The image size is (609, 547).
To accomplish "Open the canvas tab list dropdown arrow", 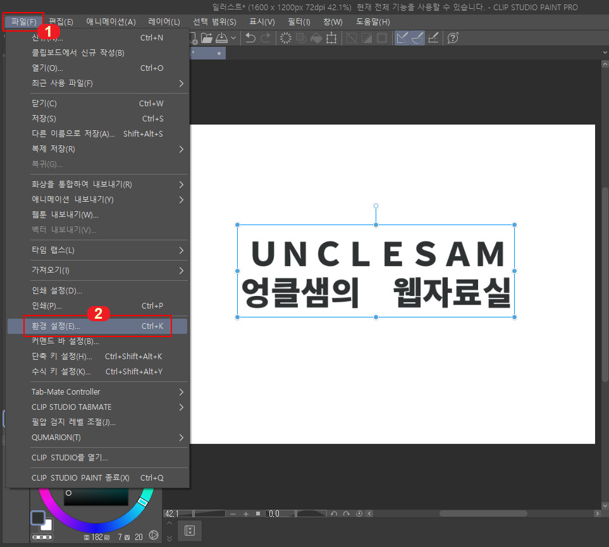I will pos(605,52).
